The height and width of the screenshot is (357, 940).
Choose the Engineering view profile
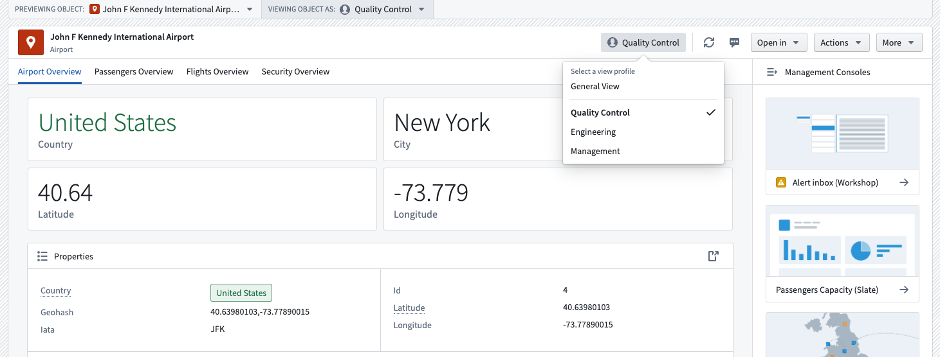pyautogui.click(x=643, y=132)
